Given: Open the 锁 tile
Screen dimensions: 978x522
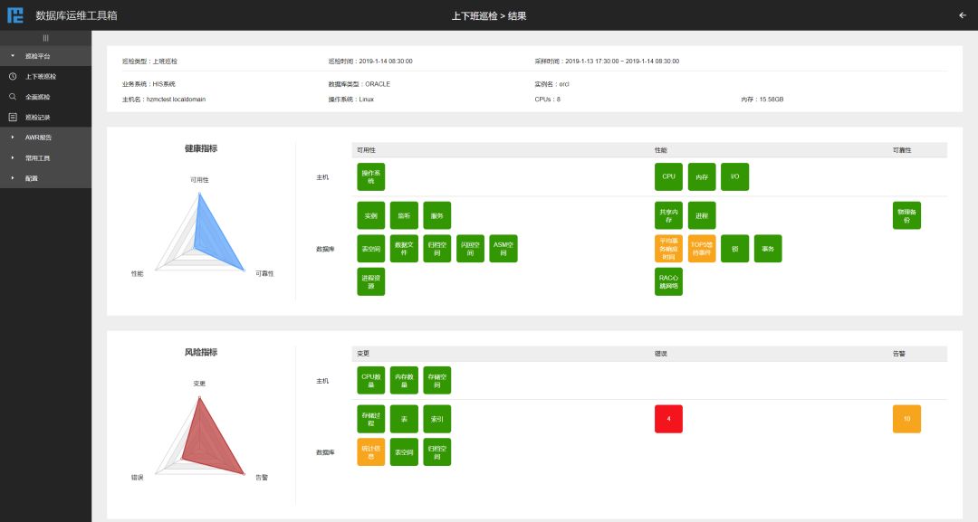Looking at the screenshot, I should 734,249.
